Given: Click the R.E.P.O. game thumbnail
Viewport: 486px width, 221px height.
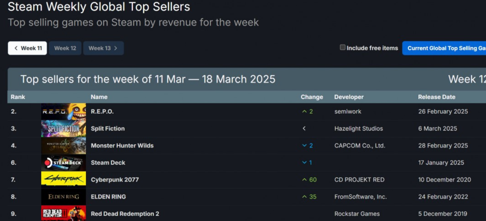Looking at the screenshot, I should tap(63, 111).
